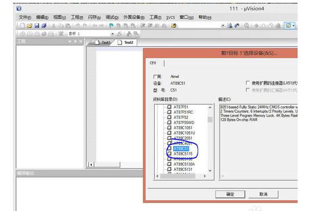
Task: Click the Find icon beside search box
Action: (230, 26)
